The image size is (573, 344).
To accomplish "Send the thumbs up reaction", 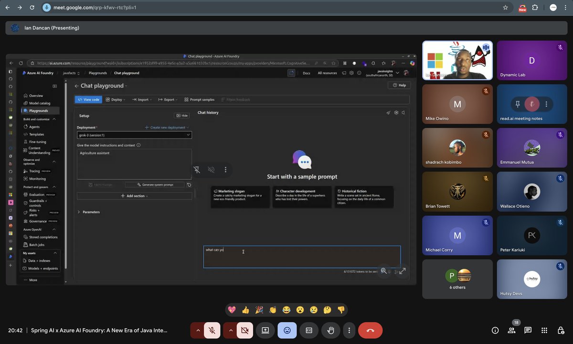I will [245, 310].
